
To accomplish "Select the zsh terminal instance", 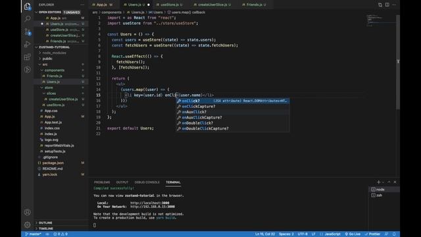I will point(384,196).
